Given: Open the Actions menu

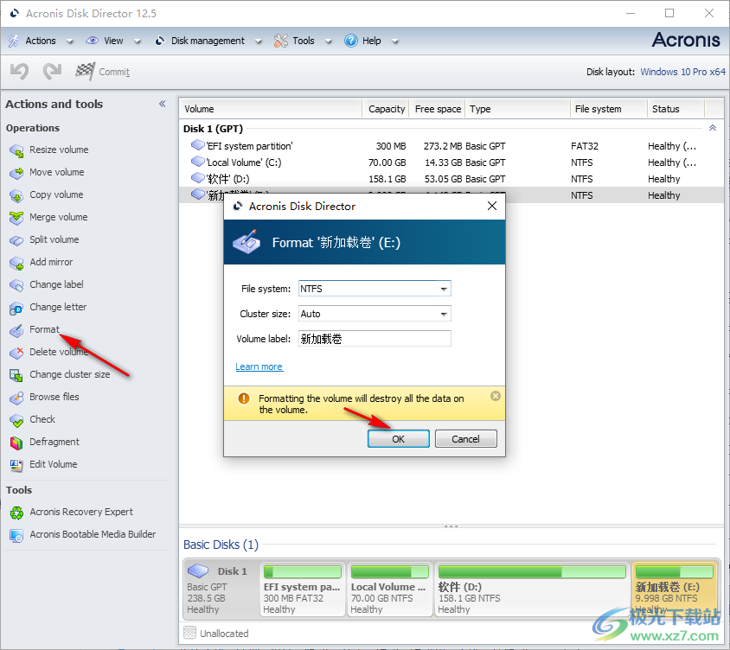Looking at the screenshot, I should click(41, 41).
